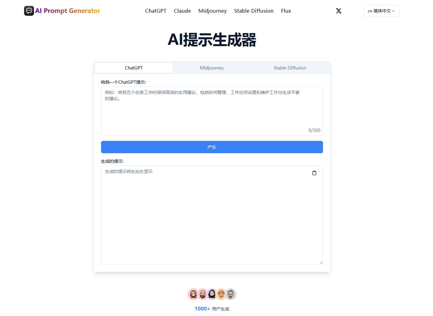Click inside the ChatGPT prompt input box
This screenshot has width=433, height=316.
pyautogui.click(x=212, y=111)
